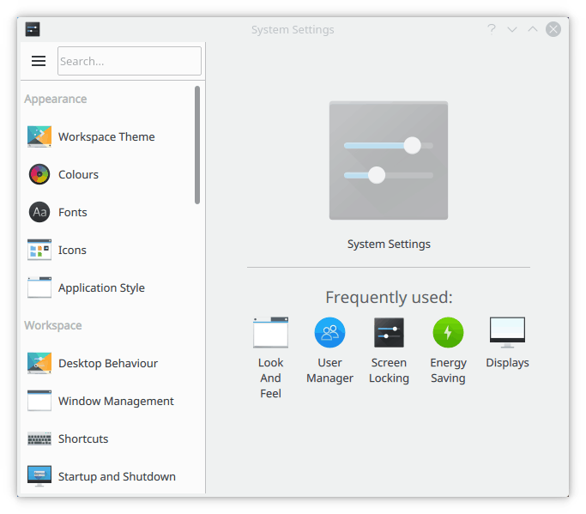Screen dimensions: 586x514
Task: Click the System Settings title bar app icon
Action: click(33, 29)
